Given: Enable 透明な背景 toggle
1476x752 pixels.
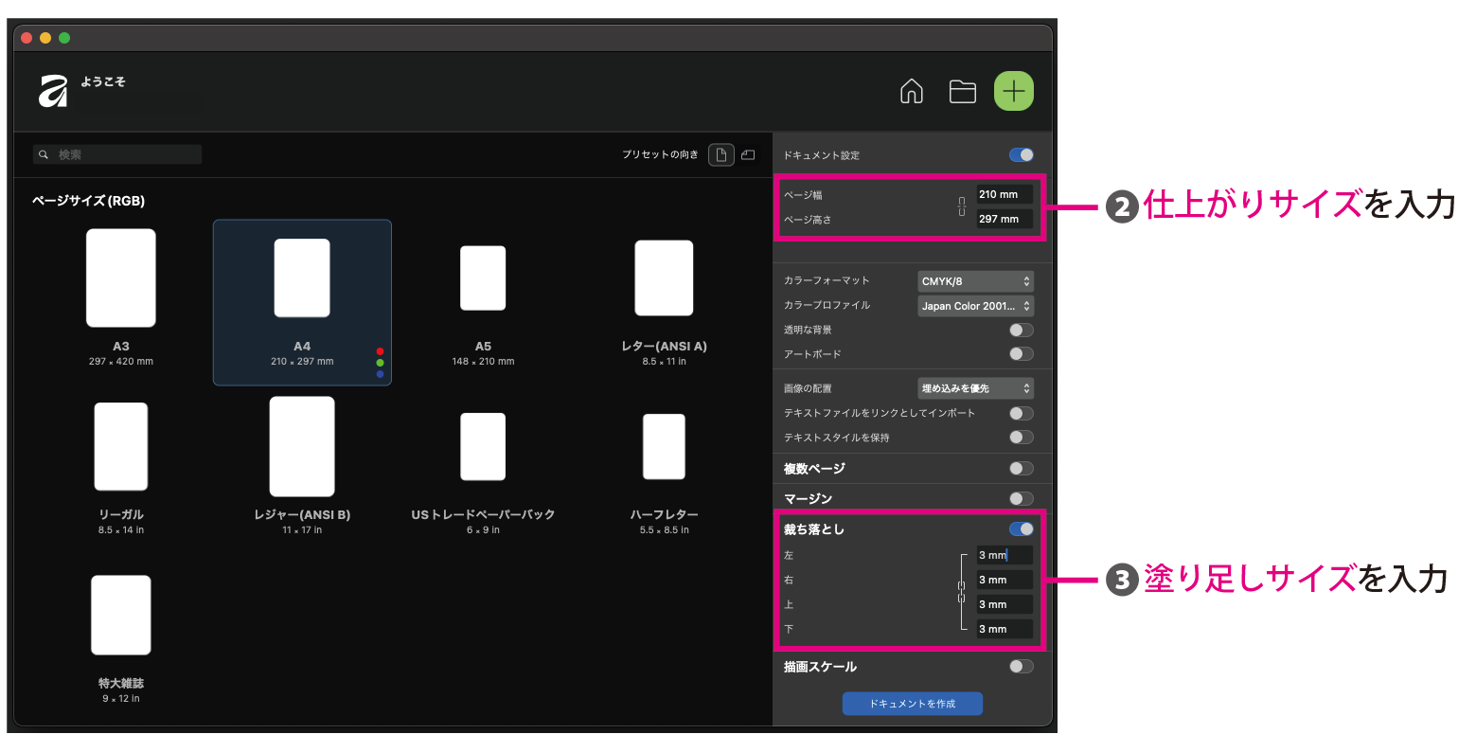Looking at the screenshot, I should coord(1021,331).
